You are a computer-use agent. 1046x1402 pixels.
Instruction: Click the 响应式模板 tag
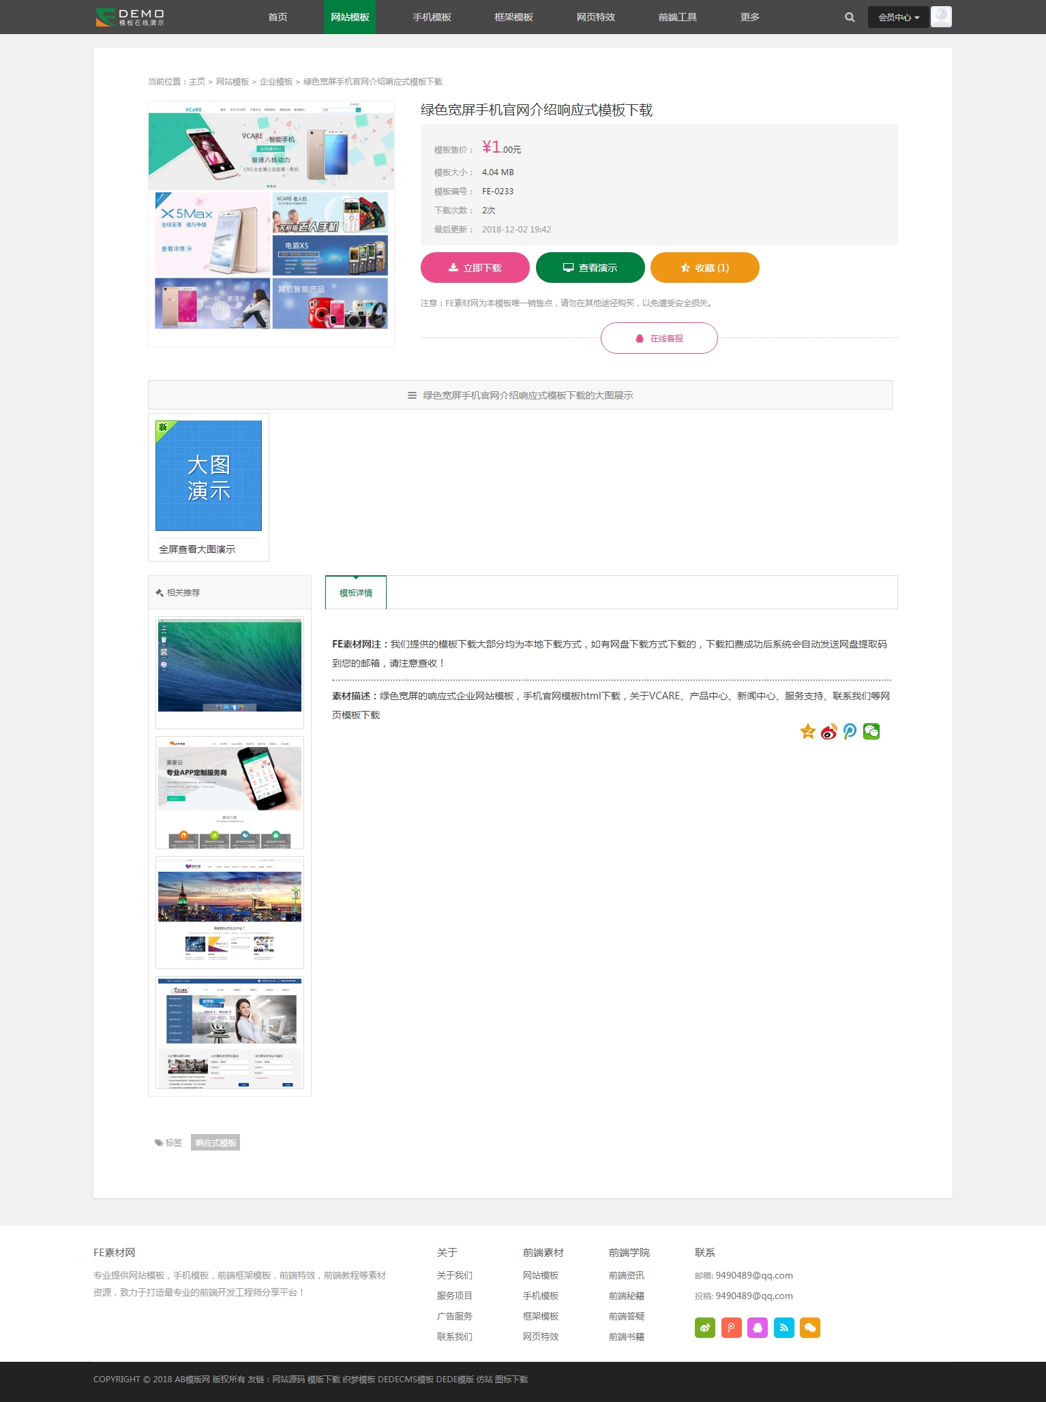[215, 1142]
